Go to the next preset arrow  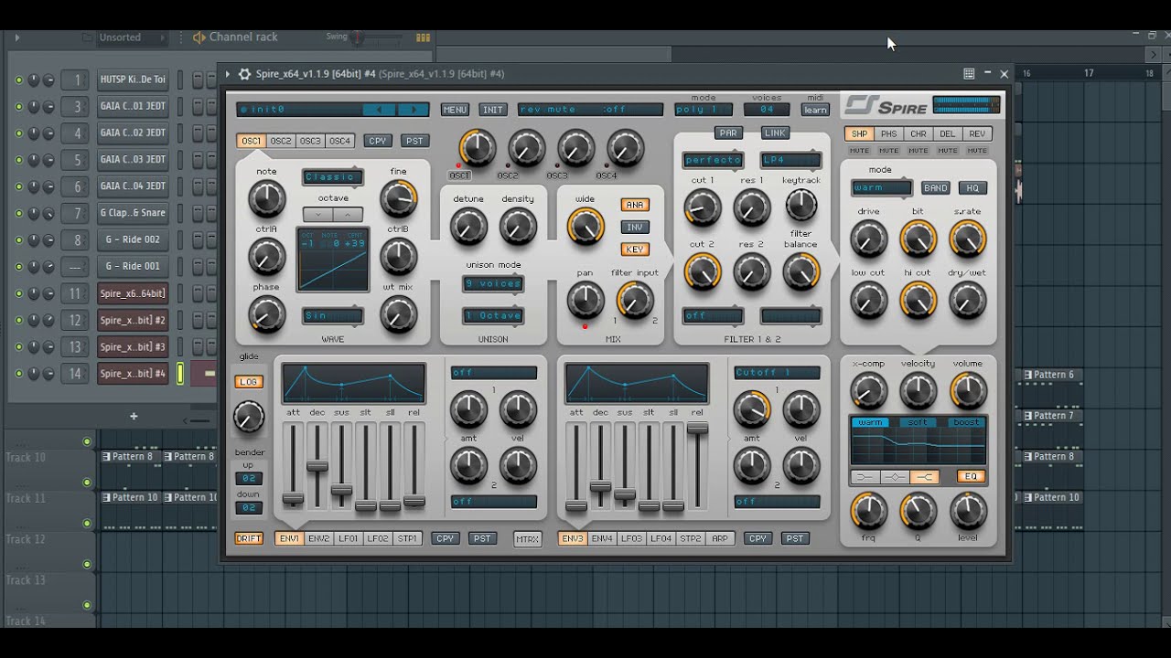pos(414,110)
